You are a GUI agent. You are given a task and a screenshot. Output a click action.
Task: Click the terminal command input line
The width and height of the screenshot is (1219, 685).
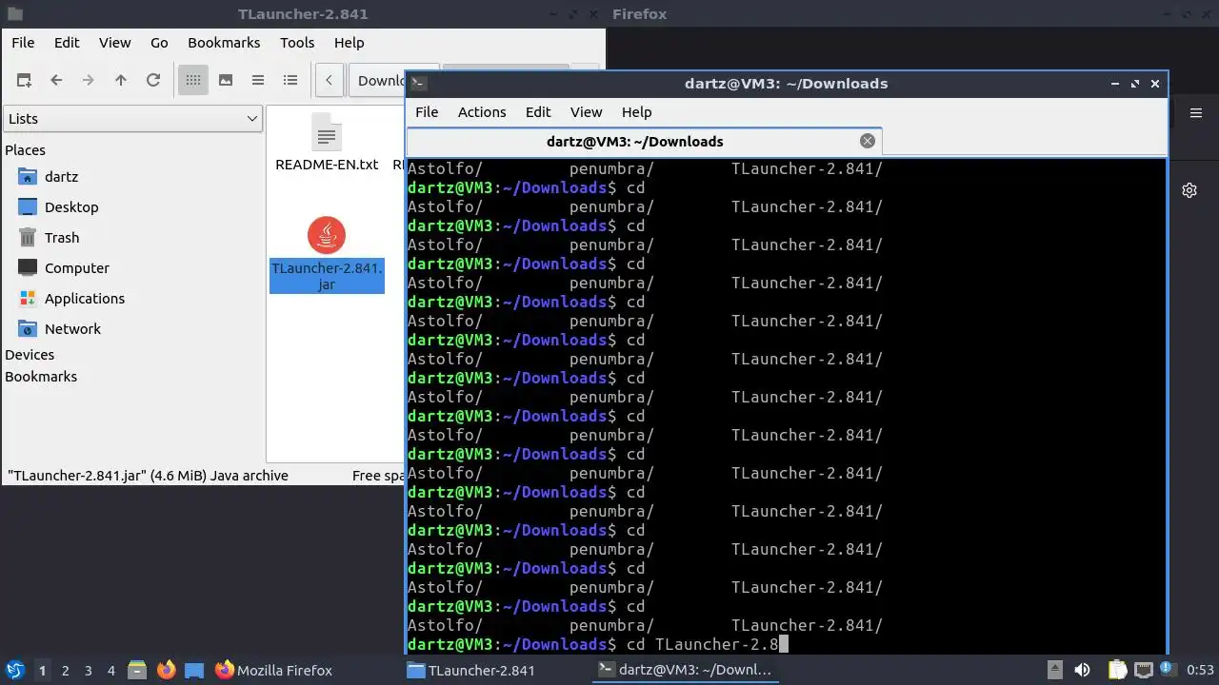[787, 644]
